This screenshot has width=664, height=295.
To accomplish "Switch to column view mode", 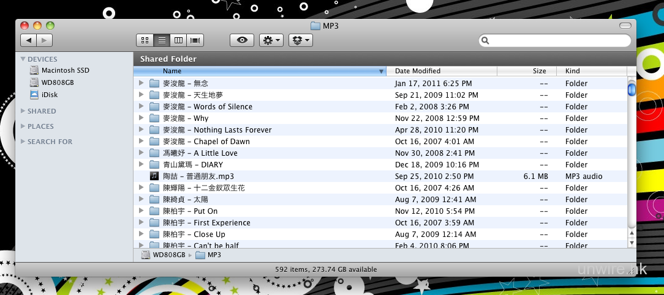I will click(178, 40).
